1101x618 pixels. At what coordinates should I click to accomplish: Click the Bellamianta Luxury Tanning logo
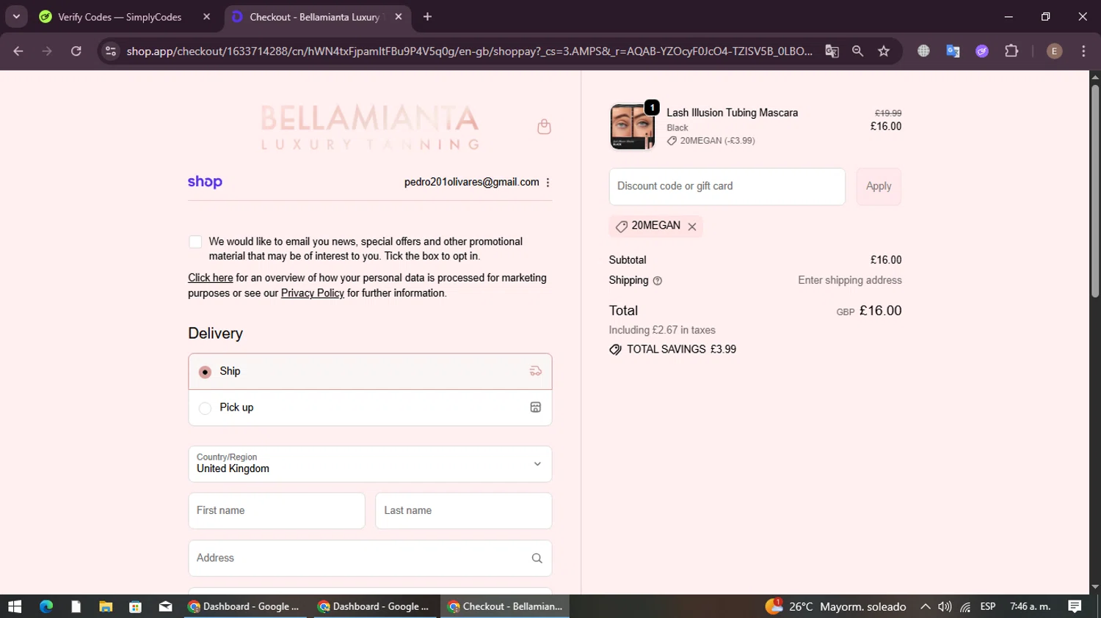tap(370, 127)
